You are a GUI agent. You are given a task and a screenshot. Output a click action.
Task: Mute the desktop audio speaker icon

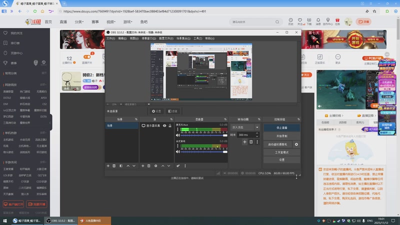pos(178,151)
